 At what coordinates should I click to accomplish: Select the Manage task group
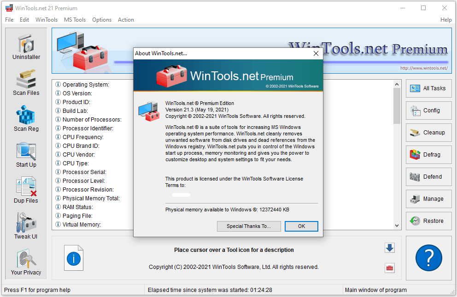coord(429,199)
